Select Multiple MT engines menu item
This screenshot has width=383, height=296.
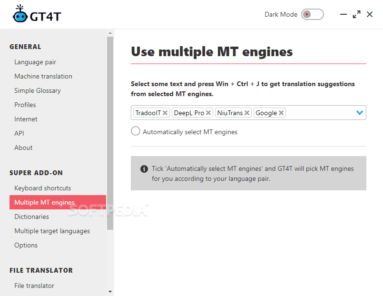tap(58, 202)
